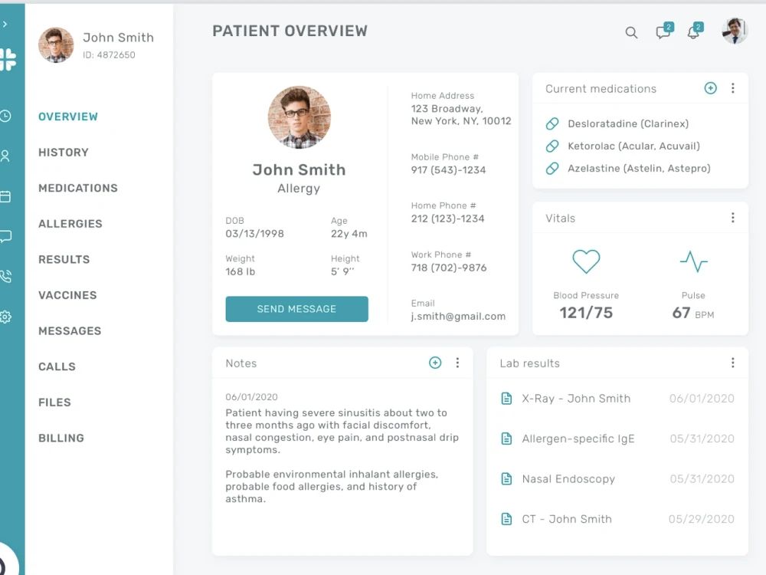Click the document icon beside X-Ray result
The height and width of the screenshot is (575, 766).
click(506, 399)
